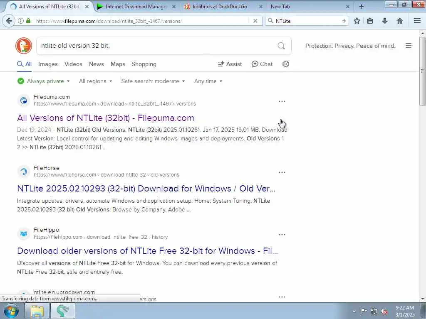Open Download older versions of NTLite FileHippo link

pos(147,250)
